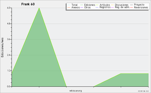
Task: Click the 4.8 y-axis value
Action: (x=9, y=24)
